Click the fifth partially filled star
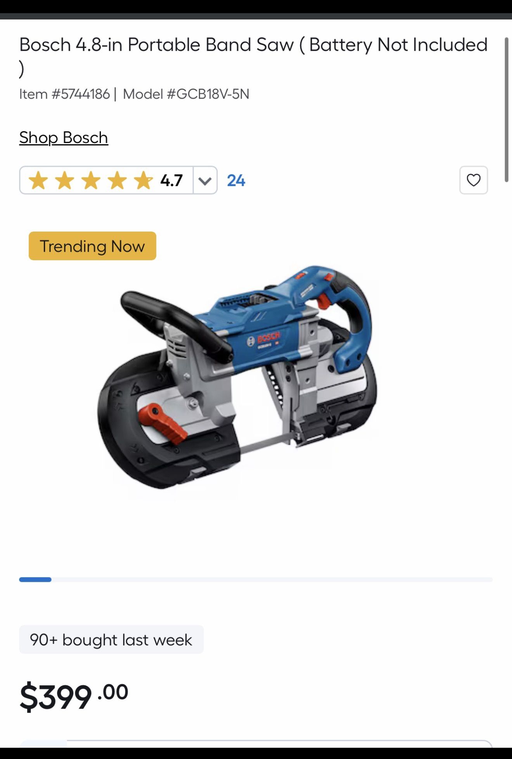 pyautogui.click(x=144, y=181)
